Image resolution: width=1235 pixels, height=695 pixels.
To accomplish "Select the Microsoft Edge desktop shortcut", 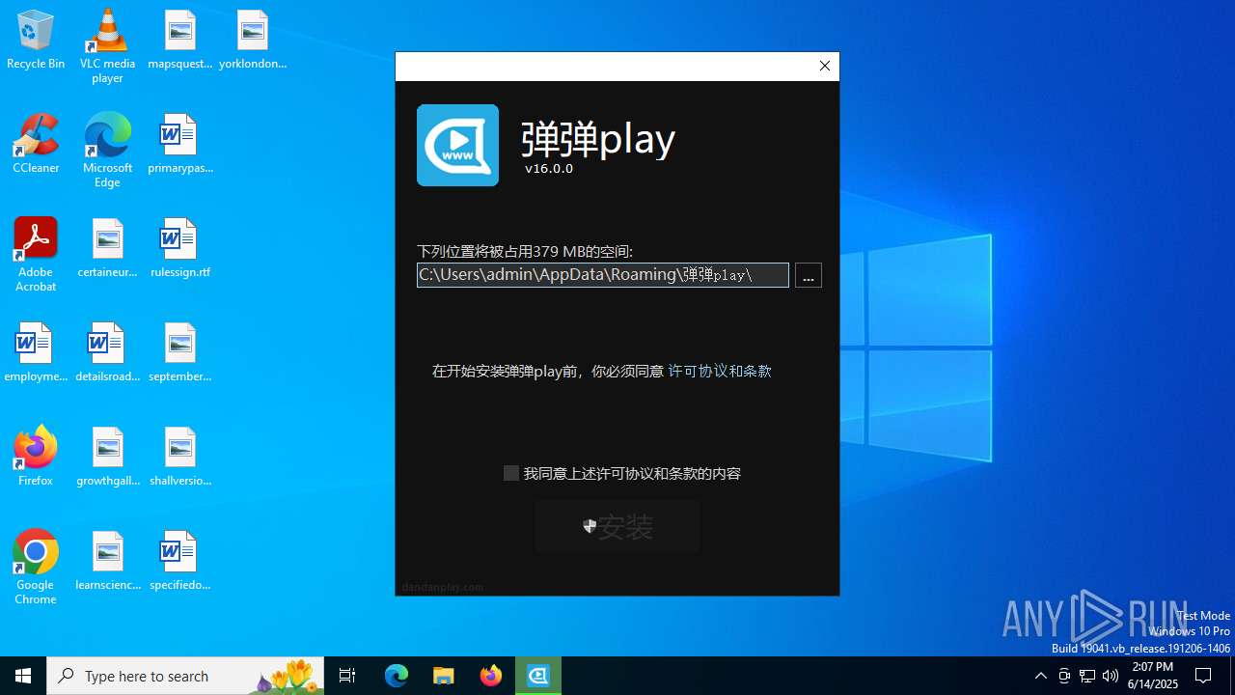I will [x=107, y=151].
